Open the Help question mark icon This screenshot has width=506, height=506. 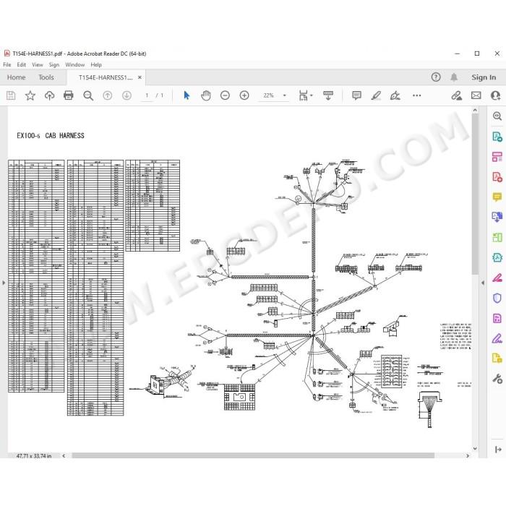[436, 77]
